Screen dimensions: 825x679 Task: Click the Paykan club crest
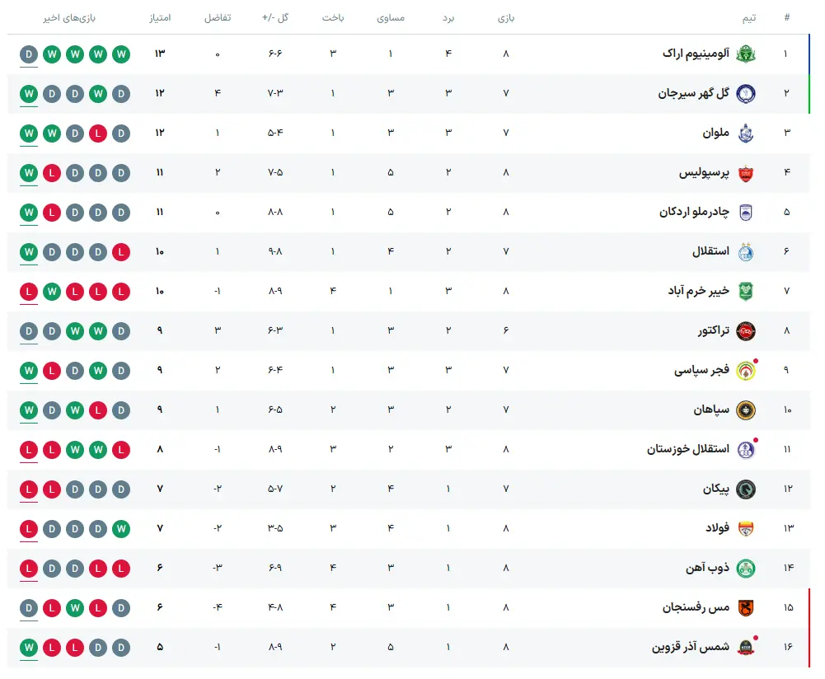click(745, 489)
